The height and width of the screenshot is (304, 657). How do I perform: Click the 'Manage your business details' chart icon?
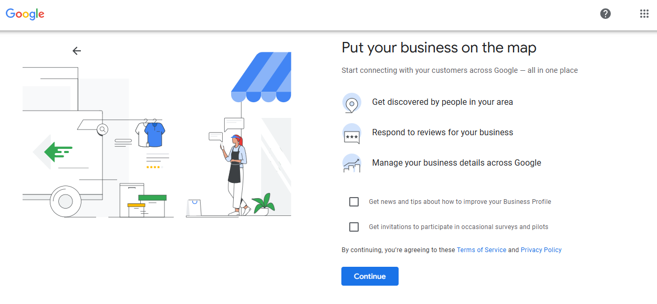pyautogui.click(x=351, y=163)
